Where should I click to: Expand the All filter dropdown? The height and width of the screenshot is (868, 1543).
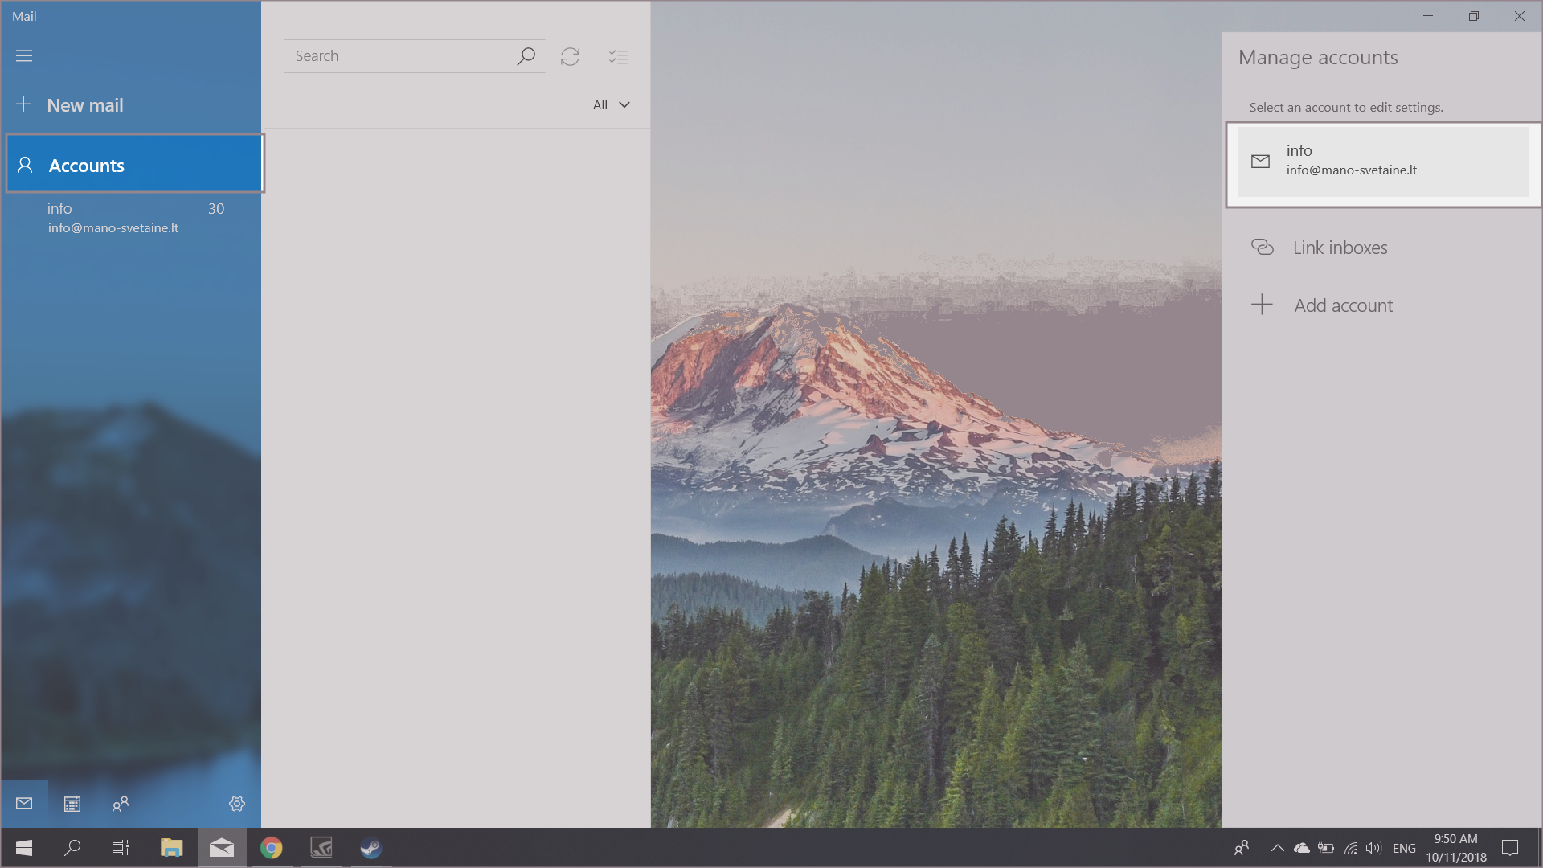(x=611, y=105)
